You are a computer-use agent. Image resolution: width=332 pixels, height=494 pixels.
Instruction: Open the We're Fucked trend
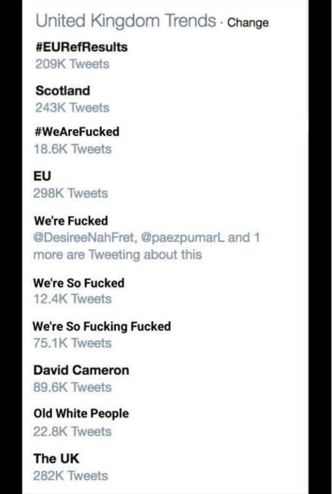pyautogui.click(x=71, y=221)
